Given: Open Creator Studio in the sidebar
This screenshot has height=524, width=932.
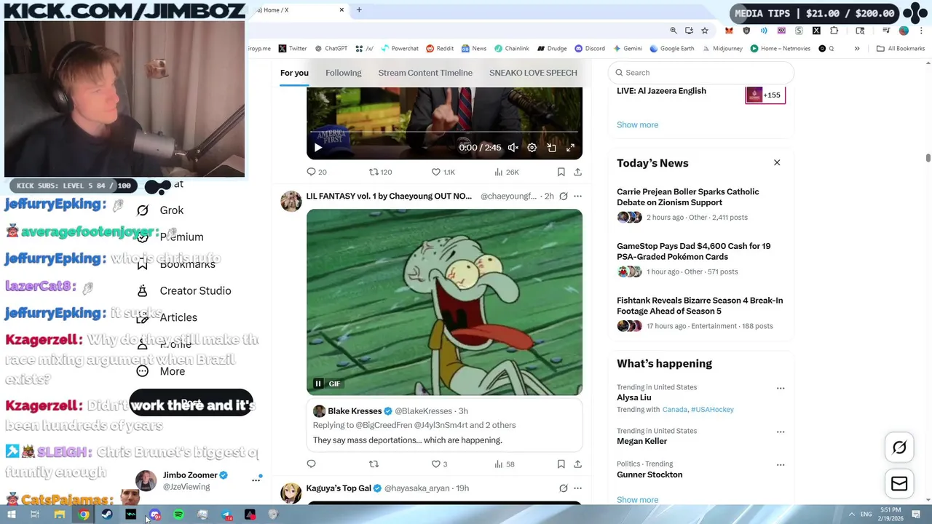Looking at the screenshot, I should 184,291.
